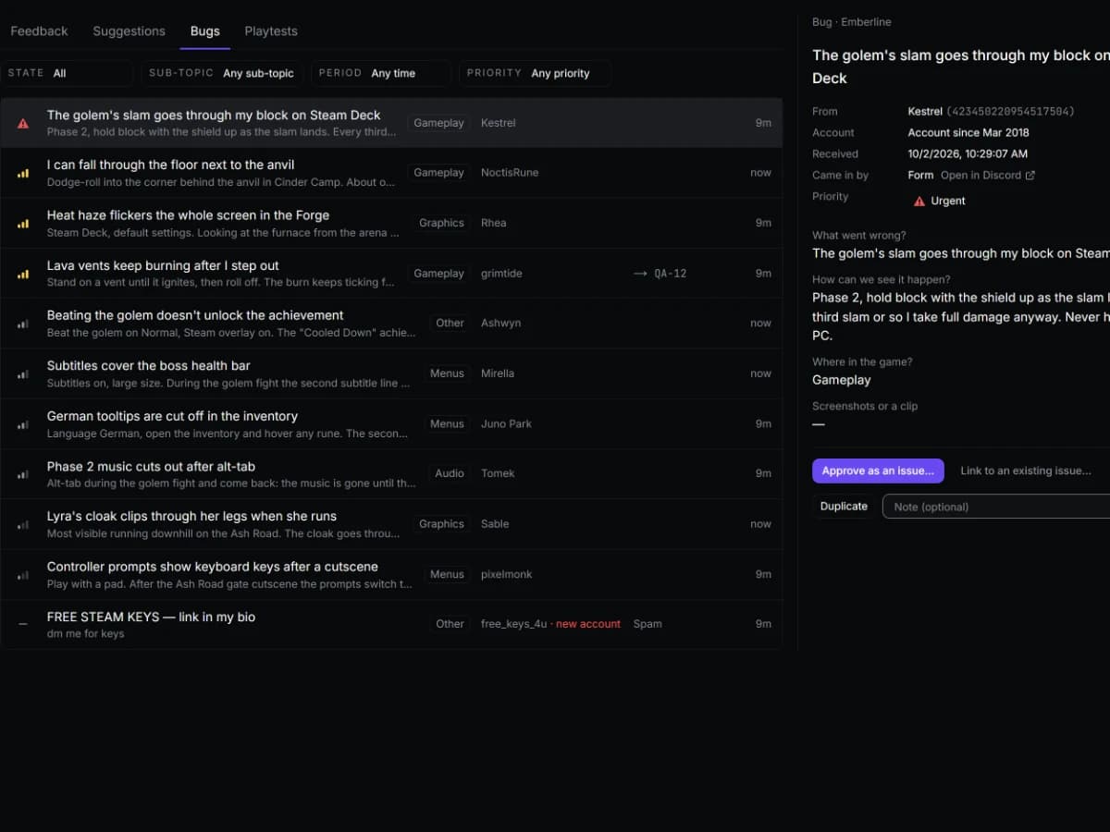This screenshot has height=832, width=1110.
Task: Click priority bars icon on 'Lava vents keep burning' row
Action: 23,274
